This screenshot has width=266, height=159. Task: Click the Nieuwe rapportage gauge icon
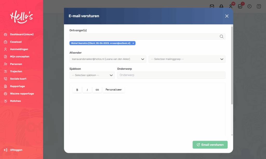[5, 94]
